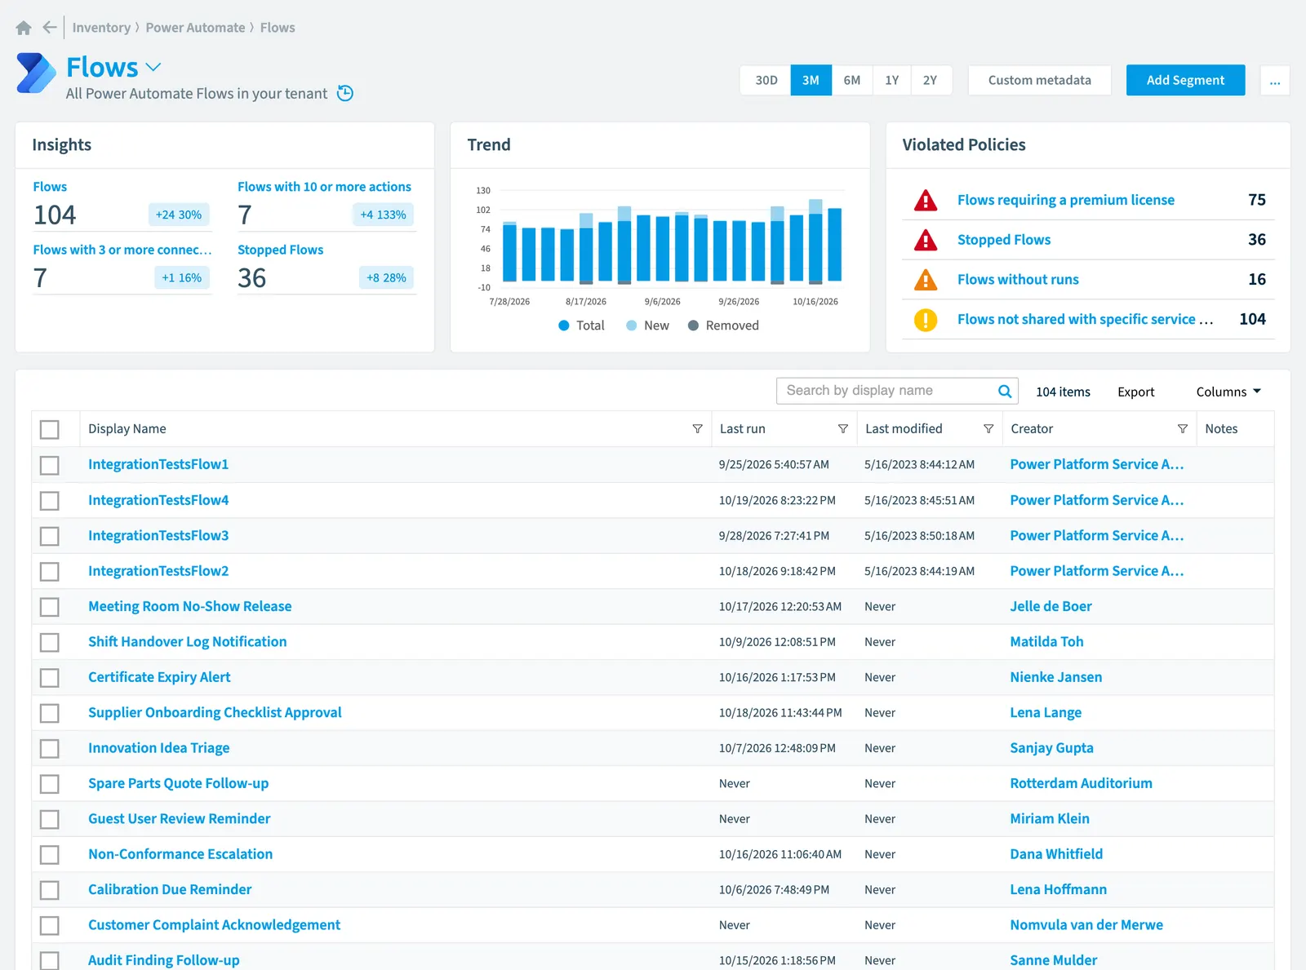
Task: Open the Spare Parts Quote Follow-up flow
Action: tap(178, 783)
